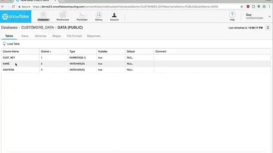Switch to the Stages tab
Screen dimensions: 273x153
coord(57,36)
